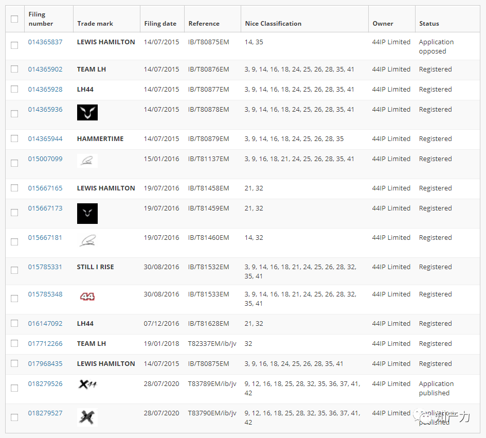Check the box for filing 018279527
Screen dimensions: 486x438
click(x=14, y=417)
